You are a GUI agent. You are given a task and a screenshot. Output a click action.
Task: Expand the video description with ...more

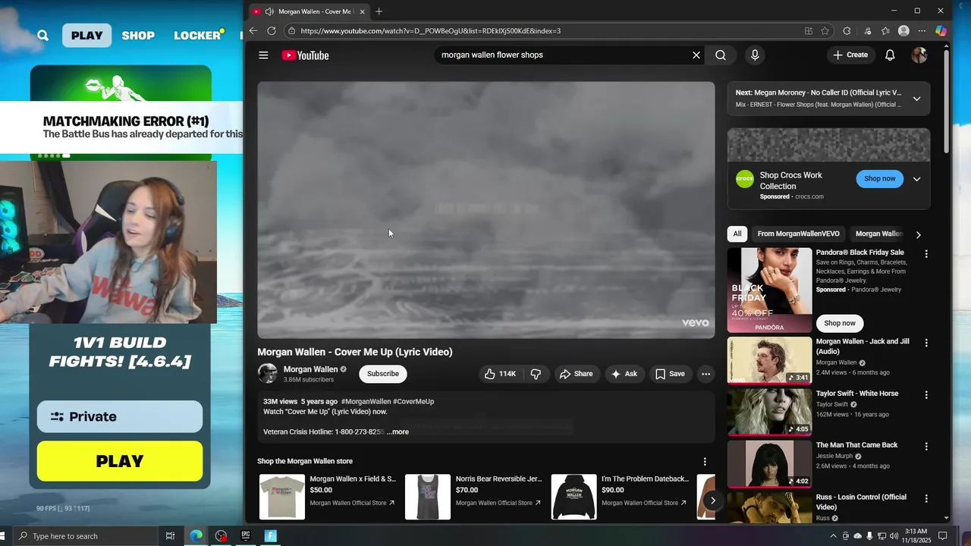click(x=398, y=431)
